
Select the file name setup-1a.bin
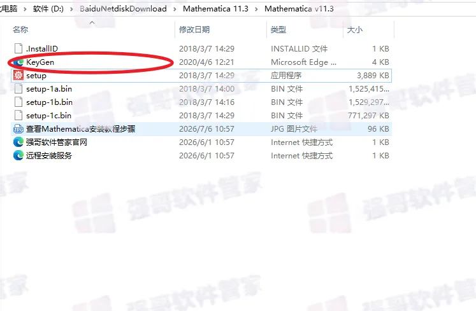point(49,89)
